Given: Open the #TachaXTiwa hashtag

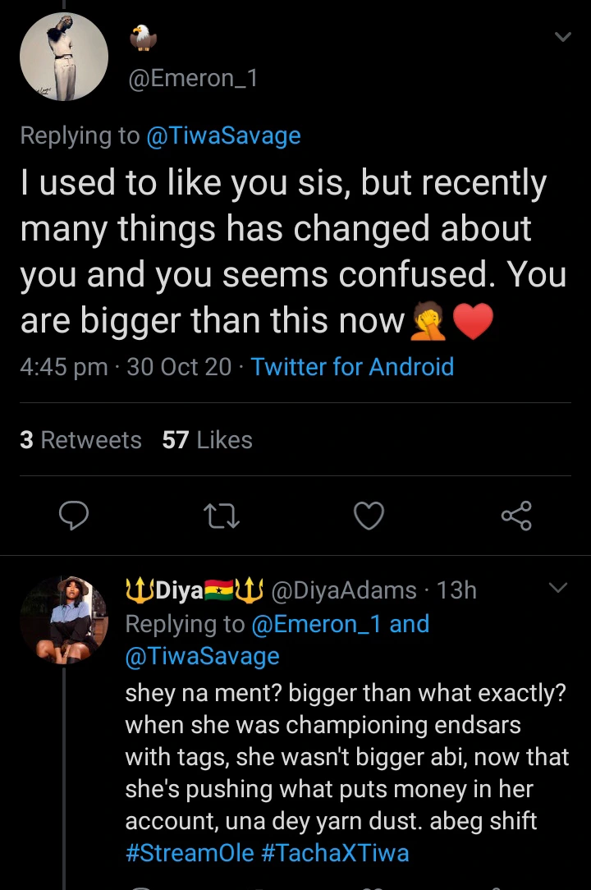Looking at the screenshot, I should [335, 852].
